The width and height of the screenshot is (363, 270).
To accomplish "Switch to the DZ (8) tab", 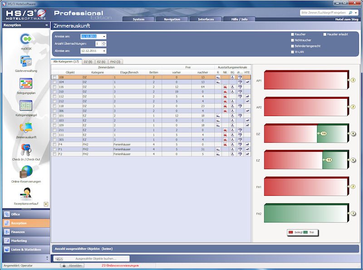I will [x=88, y=62].
